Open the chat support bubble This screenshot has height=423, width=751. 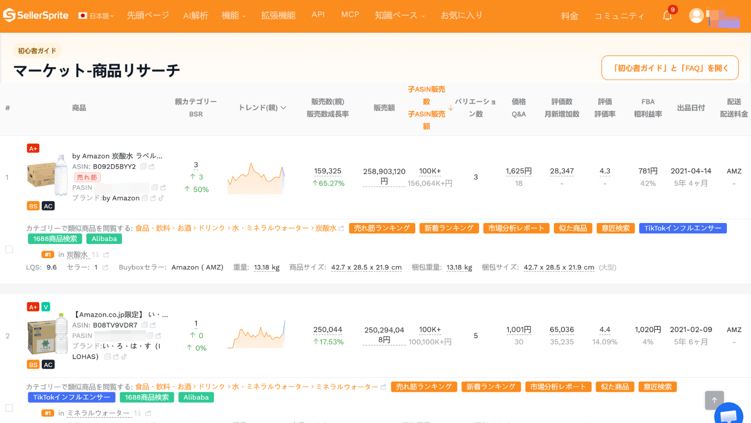coord(728,414)
